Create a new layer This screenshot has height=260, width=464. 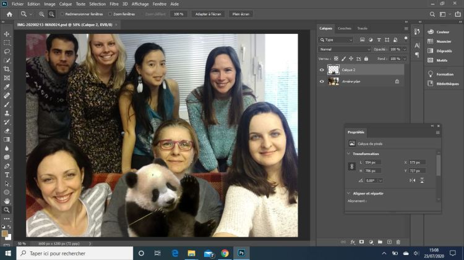[389, 242]
